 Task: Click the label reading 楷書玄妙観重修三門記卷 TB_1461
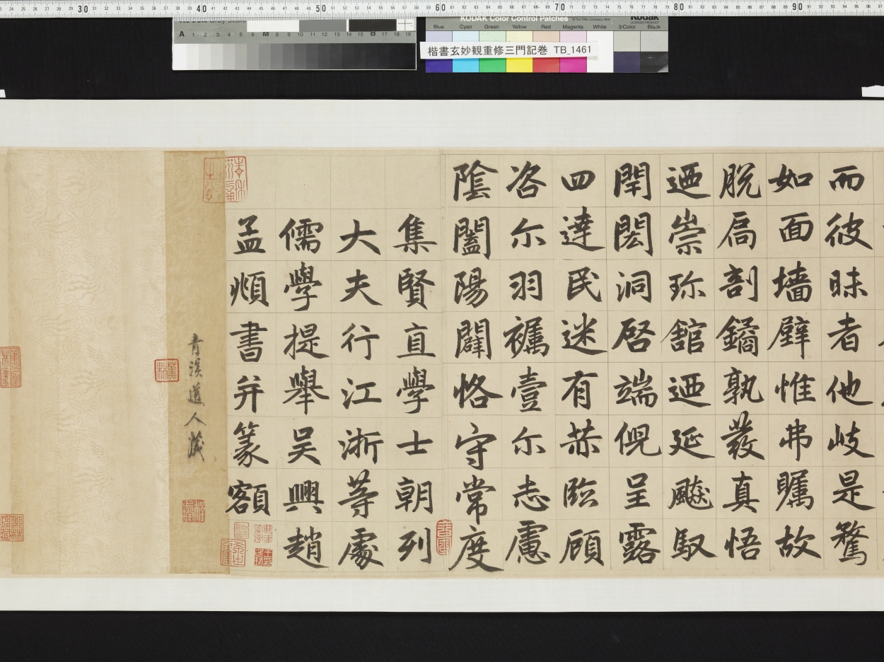[509, 50]
